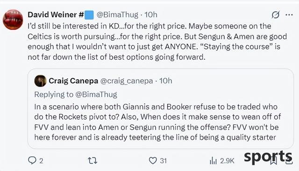Image resolution: width=299 pixels, height=171 pixels.
Task: Open the reply icon with 2 comments
Action: tap(32, 161)
